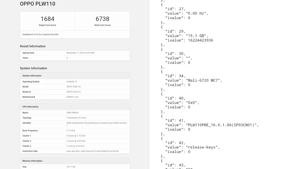The height and width of the screenshot is (169, 301).
Task: Click the Upload Date value
Action: 80,53
